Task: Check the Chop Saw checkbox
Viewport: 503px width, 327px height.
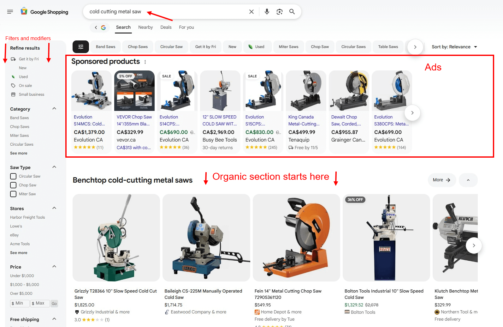Action: point(13,185)
